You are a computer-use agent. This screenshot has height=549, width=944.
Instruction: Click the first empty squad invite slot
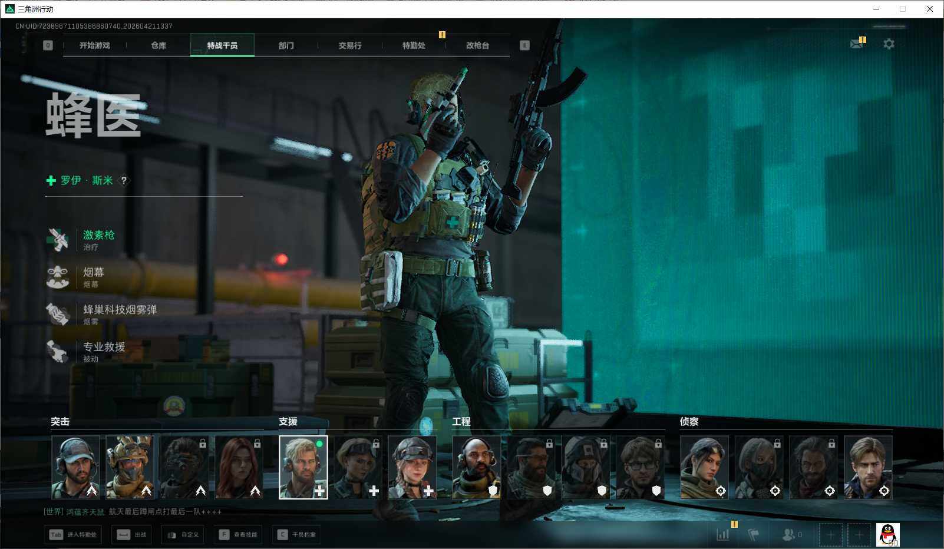tap(831, 535)
